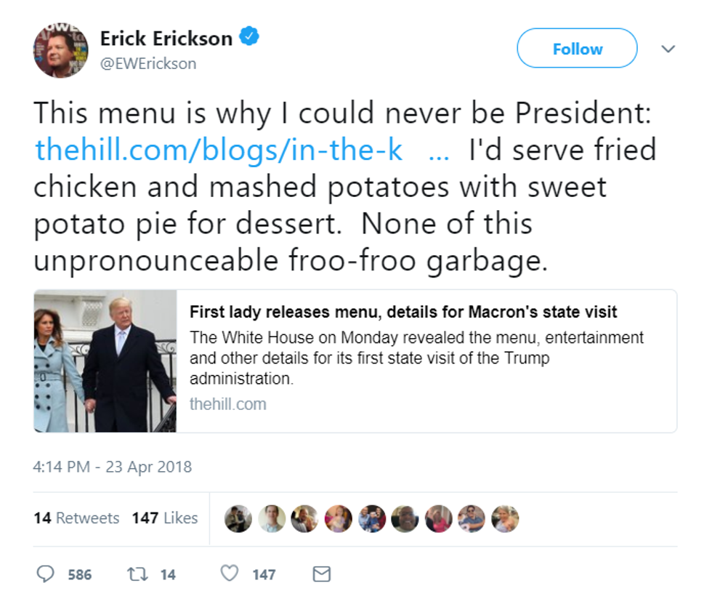
Task: Open Erick Erickson's profile avatar
Action: point(60,49)
